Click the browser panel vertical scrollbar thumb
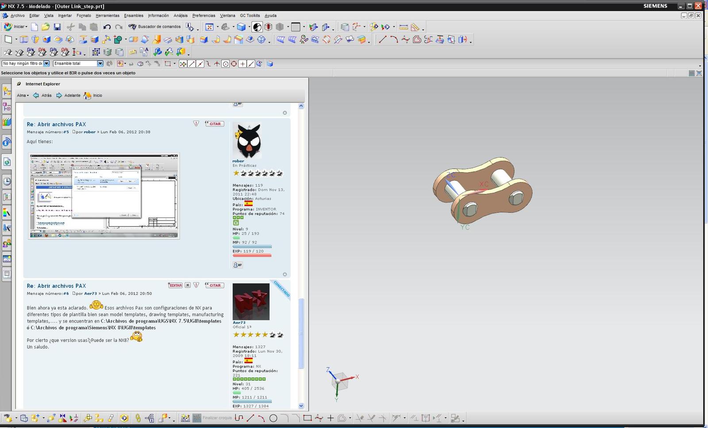 tap(301, 333)
